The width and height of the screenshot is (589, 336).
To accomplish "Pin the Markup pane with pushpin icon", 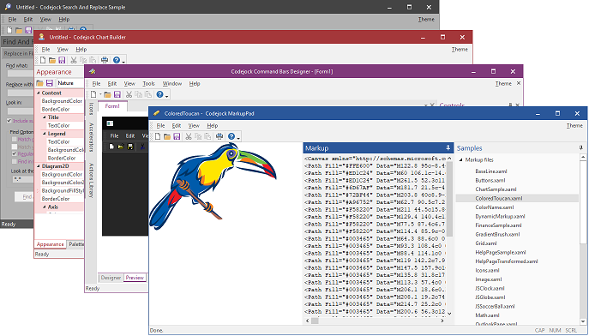I will point(448,148).
